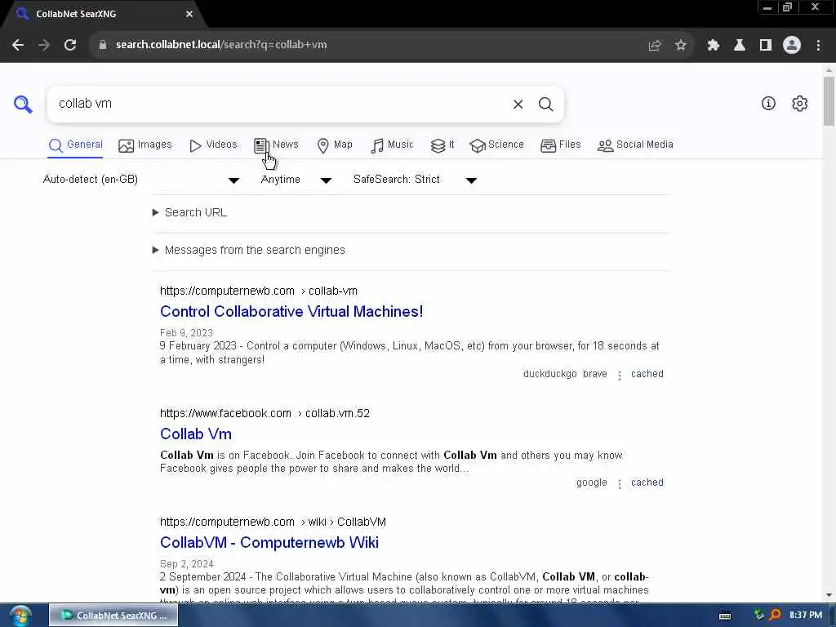
Task: Open cached version of Facebook result
Action: tap(647, 482)
